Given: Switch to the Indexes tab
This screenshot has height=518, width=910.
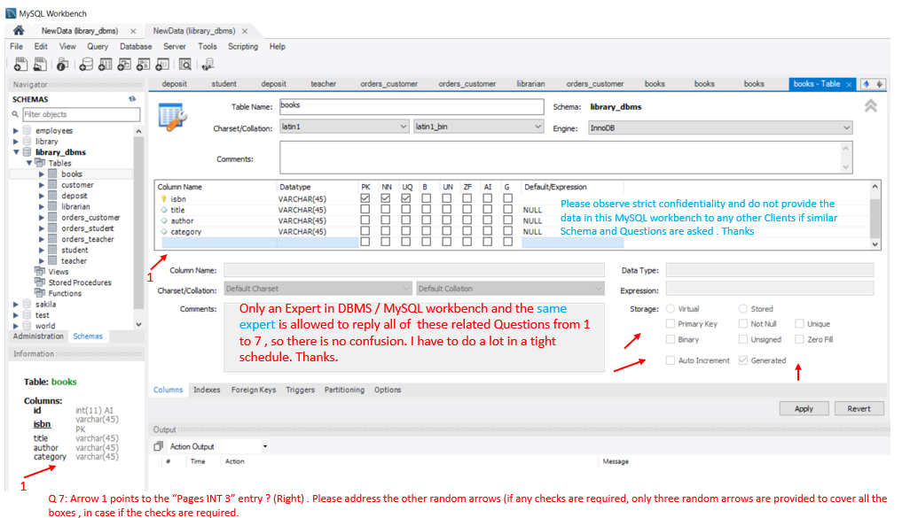Looking at the screenshot, I should (207, 390).
